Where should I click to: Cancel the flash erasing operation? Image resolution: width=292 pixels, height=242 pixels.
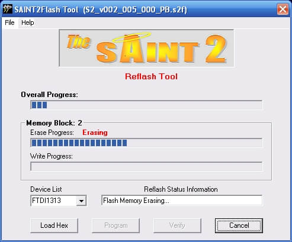click(x=239, y=225)
